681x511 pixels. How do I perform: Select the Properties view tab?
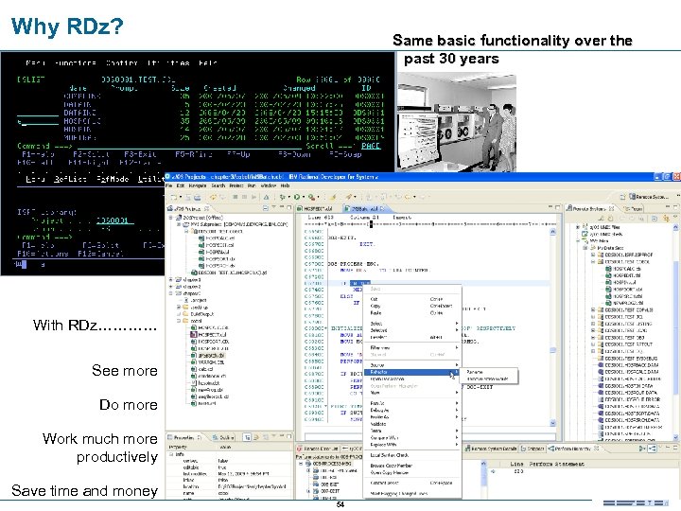185,437
